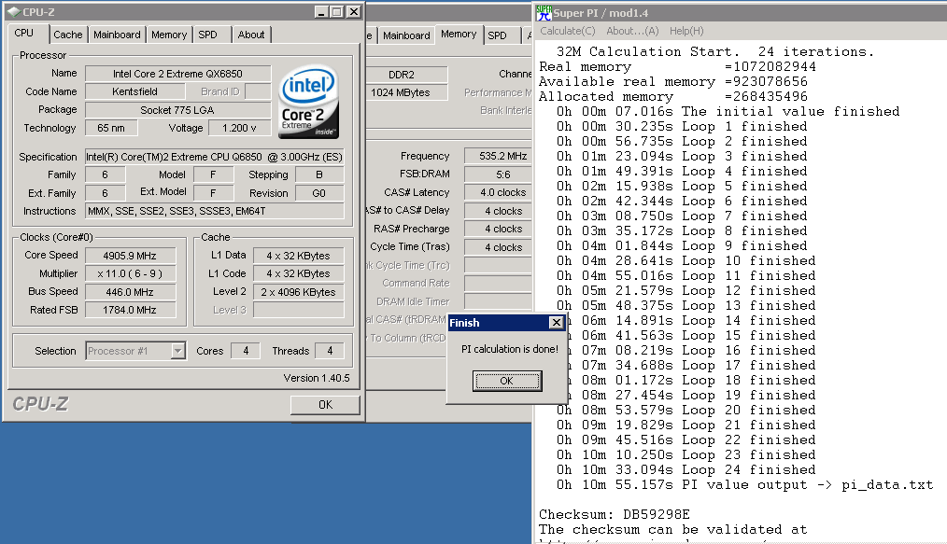This screenshot has height=544, width=947.
Task: Maximize the CPU-Z window
Action: 337,11
